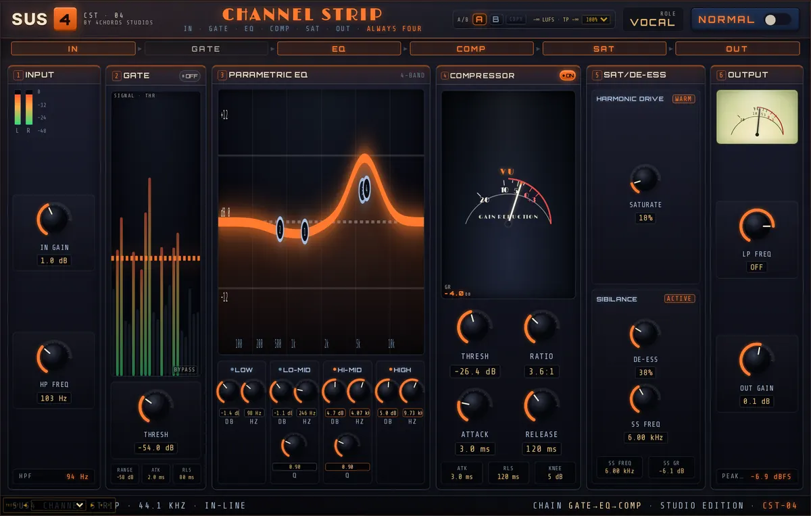Click the SS FREQ knob
Screen dimensions: 811x516
(x=645, y=399)
